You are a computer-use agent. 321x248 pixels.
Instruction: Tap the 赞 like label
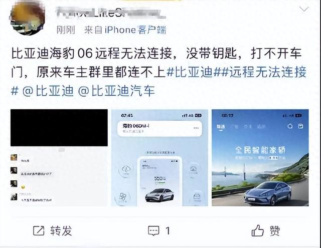275,231
